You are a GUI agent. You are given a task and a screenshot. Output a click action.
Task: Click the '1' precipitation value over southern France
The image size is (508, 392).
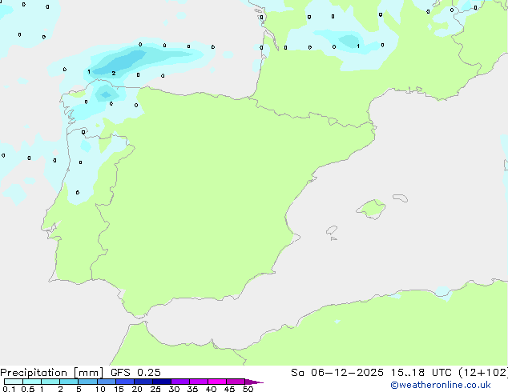(x=358, y=46)
